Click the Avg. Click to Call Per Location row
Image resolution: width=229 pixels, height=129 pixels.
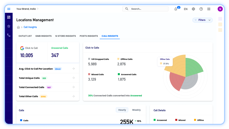48,69
